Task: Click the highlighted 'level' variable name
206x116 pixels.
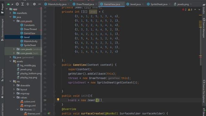Action: pyautogui.click(x=93, y=12)
